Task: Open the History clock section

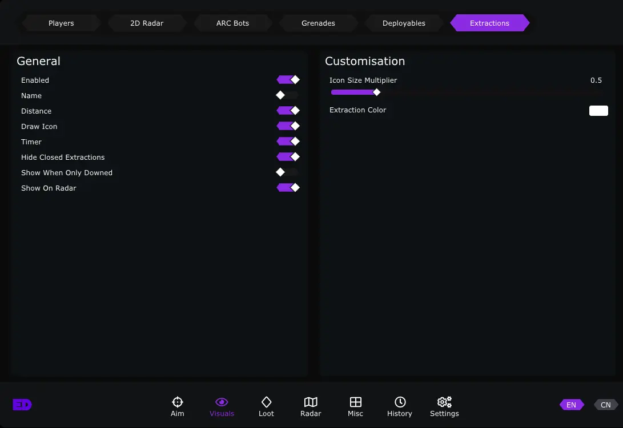Action: (400, 406)
